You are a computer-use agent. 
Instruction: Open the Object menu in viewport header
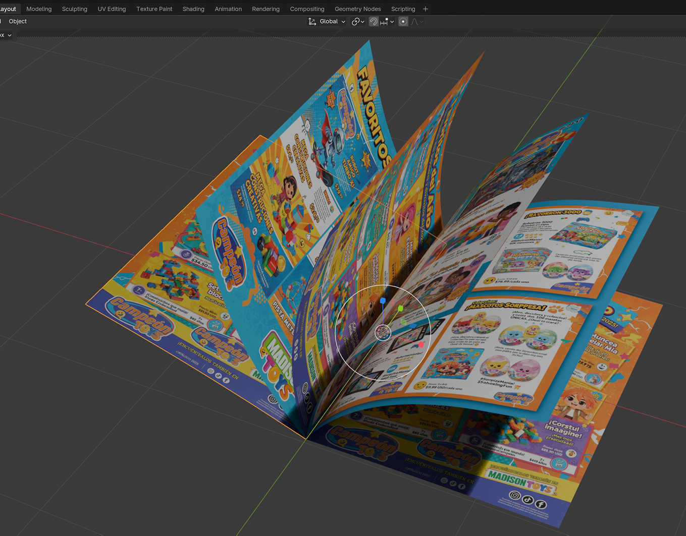click(18, 21)
